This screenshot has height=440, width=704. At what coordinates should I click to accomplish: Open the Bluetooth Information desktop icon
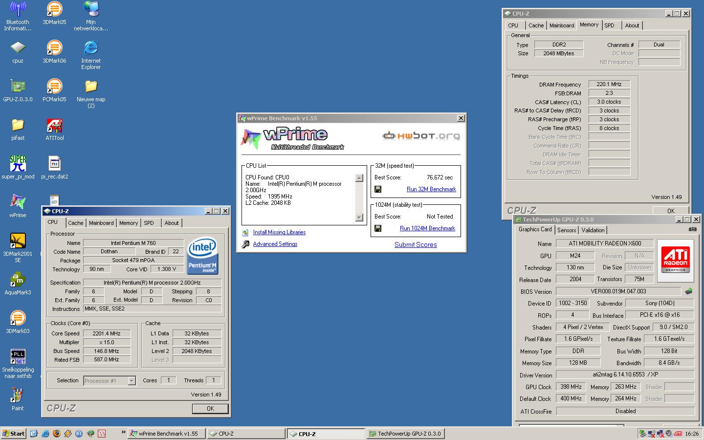coord(18,17)
